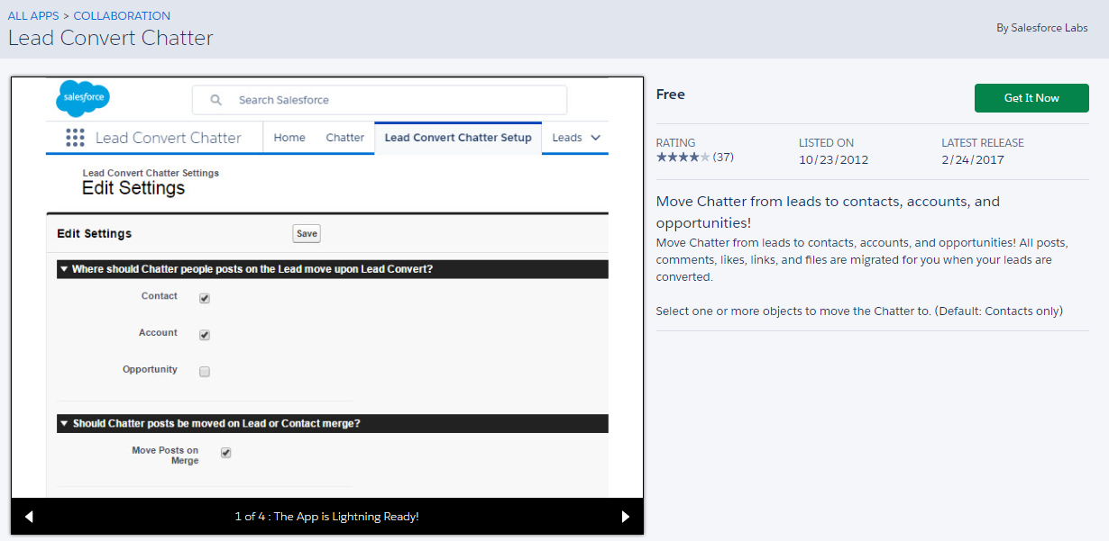The width and height of the screenshot is (1109, 541).
Task: Select Lead Convert Chatter Setup tab
Action: click(x=457, y=138)
